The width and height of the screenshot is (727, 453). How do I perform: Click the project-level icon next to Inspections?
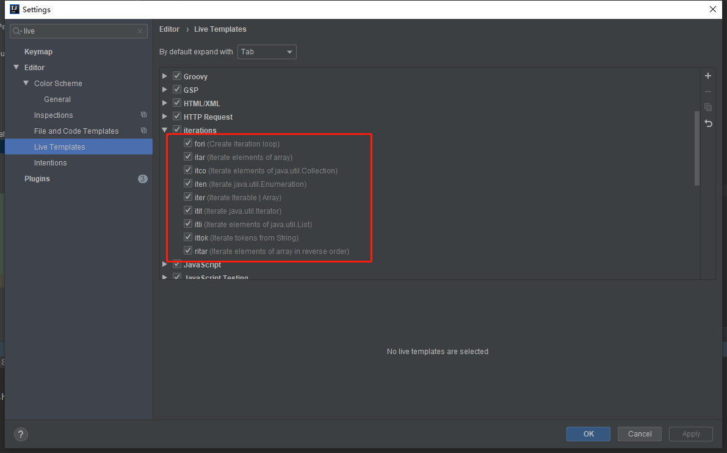pyautogui.click(x=143, y=115)
